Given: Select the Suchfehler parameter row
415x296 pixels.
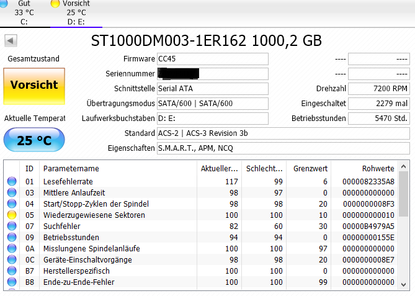Looking at the screenshot, I should (201, 226).
